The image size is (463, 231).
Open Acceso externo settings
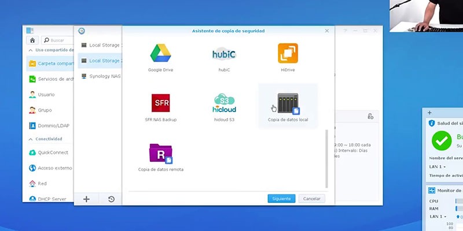tap(50, 168)
